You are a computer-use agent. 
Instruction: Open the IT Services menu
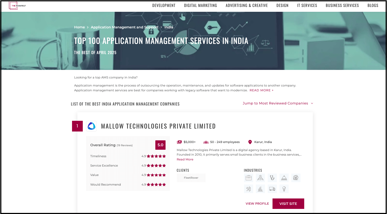307,5
